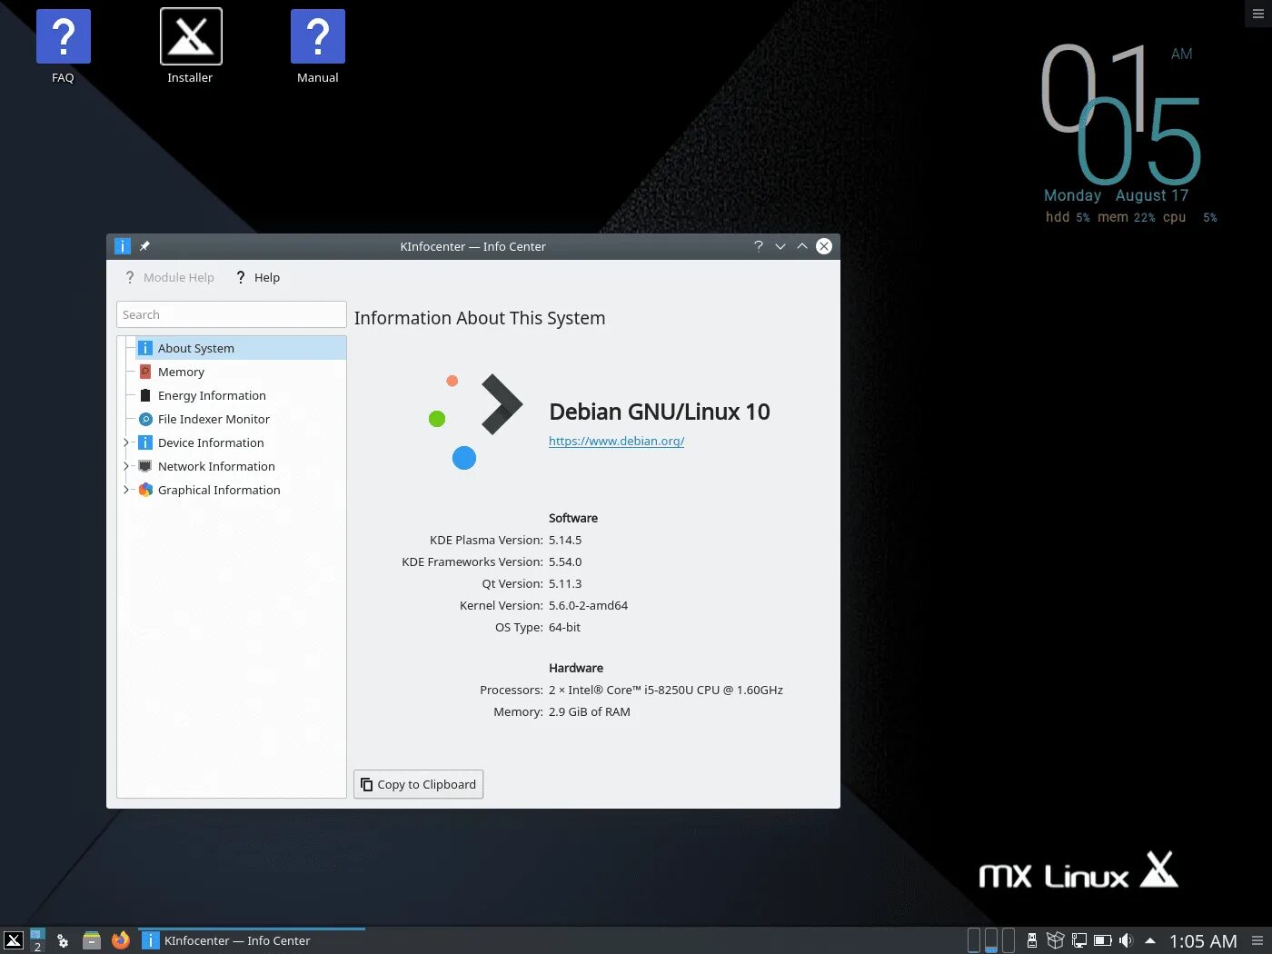
Task: Click the KInfocenter title bar app icon
Action: pos(123,246)
